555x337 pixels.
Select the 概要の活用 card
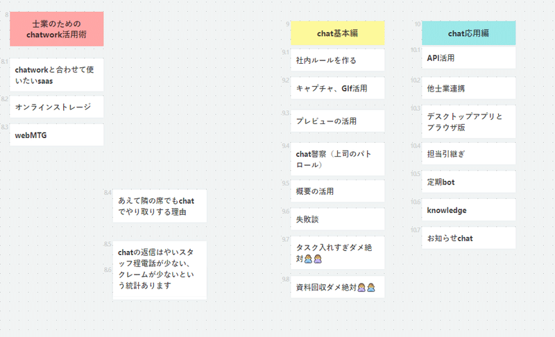point(338,191)
